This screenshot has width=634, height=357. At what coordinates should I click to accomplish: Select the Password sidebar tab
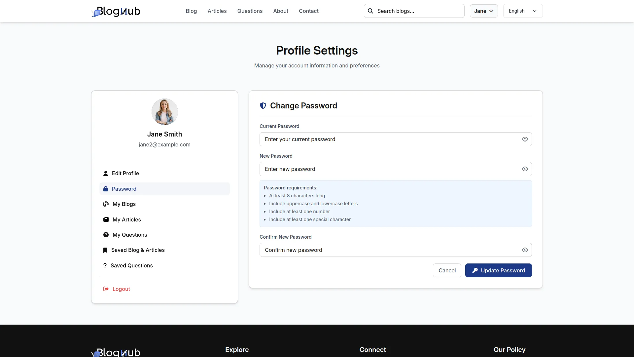[124, 189]
